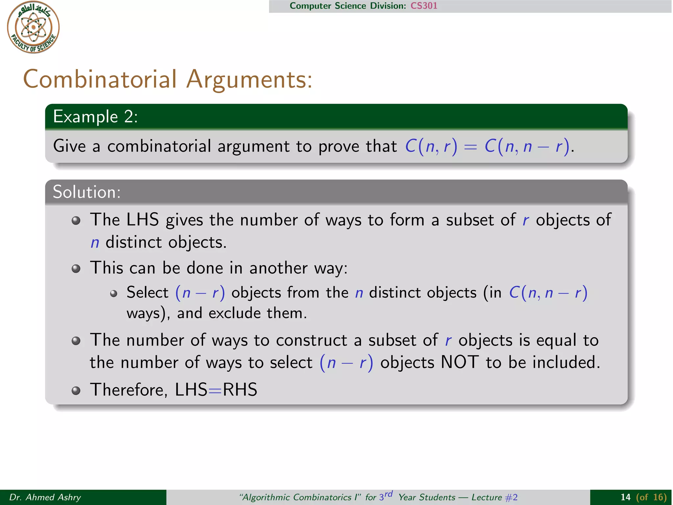Click the bullet beside 'Therefore, LHS=RHS'
The height and width of the screenshot is (505, 673).
coord(76,391)
